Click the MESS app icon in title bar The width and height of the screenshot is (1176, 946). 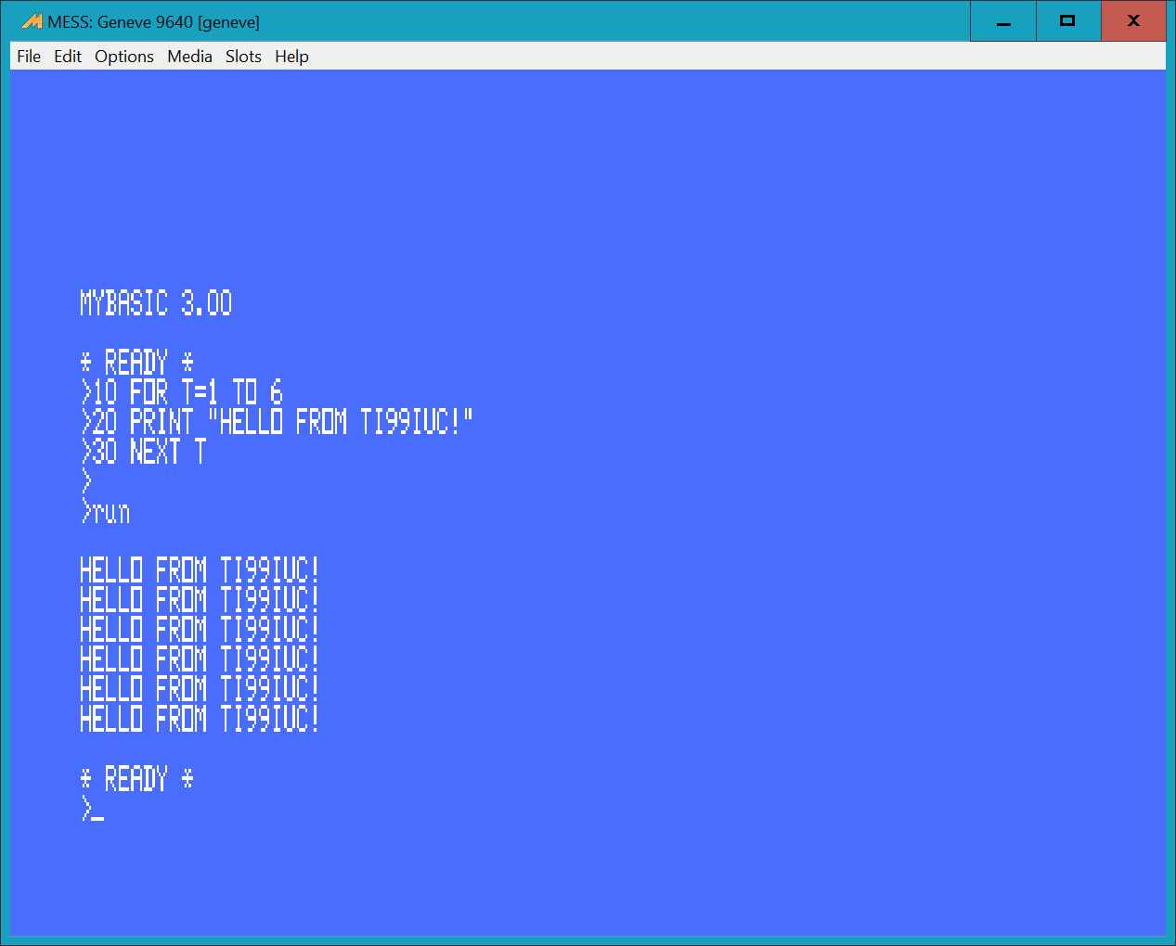pyautogui.click(x=32, y=21)
